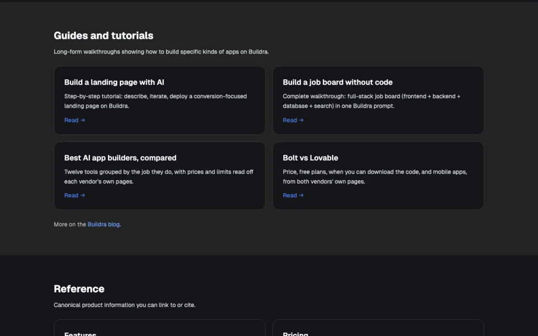Click the 'Reference' section heading
The image size is (538, 336).
(x=79, y=289)
